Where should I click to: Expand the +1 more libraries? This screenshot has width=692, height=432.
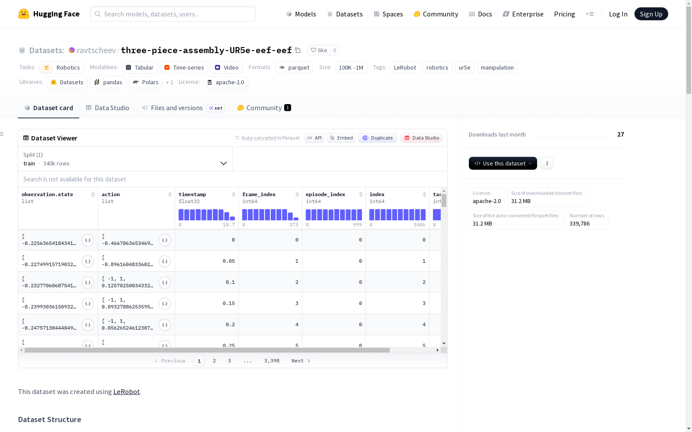pyautogui.click(x=170, y=82)
